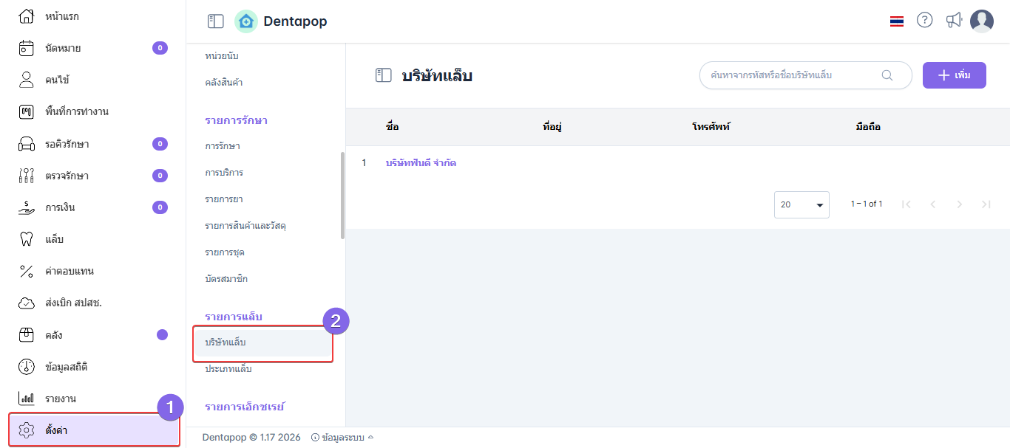Open the คลังสินค้า submenu item
Image resolution: width=1010 pixels, height=448 pixels.
pos(224,83)
